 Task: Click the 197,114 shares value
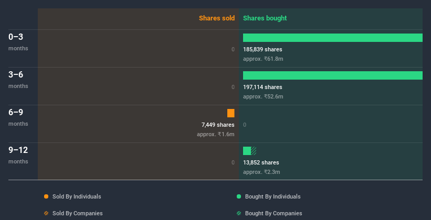(262, 87)
